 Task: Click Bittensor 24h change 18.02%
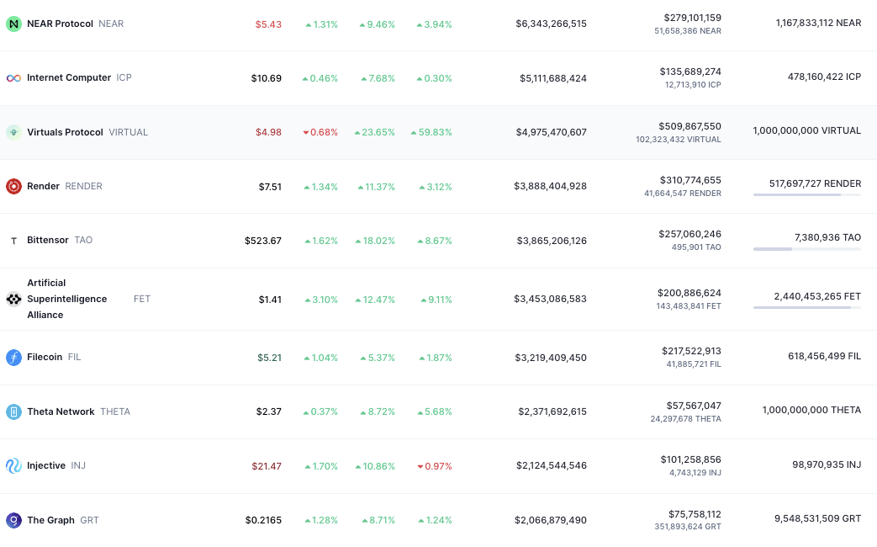[375, 241]
